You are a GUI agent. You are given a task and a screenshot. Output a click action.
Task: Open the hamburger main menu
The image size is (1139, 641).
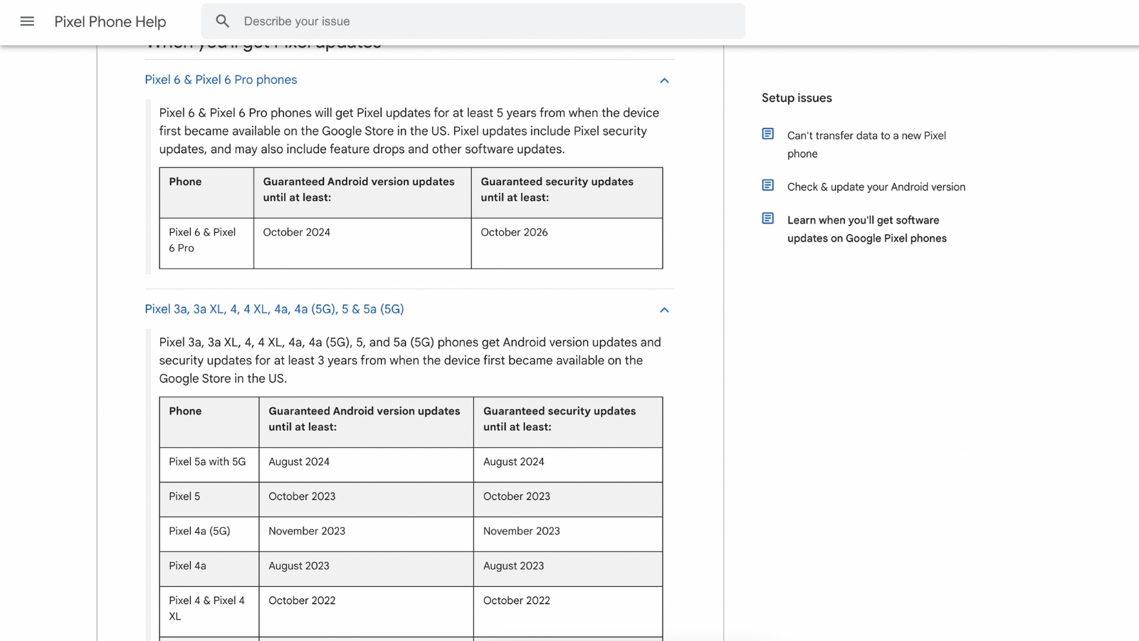pos(27,21)
